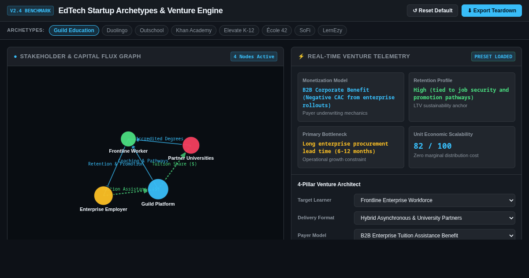The width and height of the screenshot is (529, 278).
Task: Expand the Delivery Format dropdown
Action: point(435,218)
